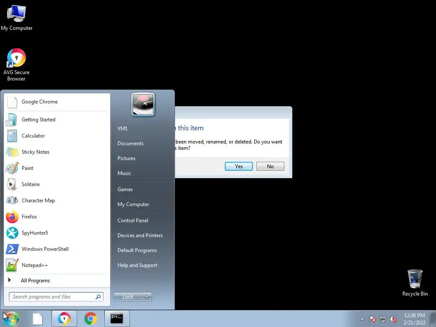Open AVG Secure Browser desktop shortcut
The width and height of the screenshot is (436, 327).
pos(17,65)
